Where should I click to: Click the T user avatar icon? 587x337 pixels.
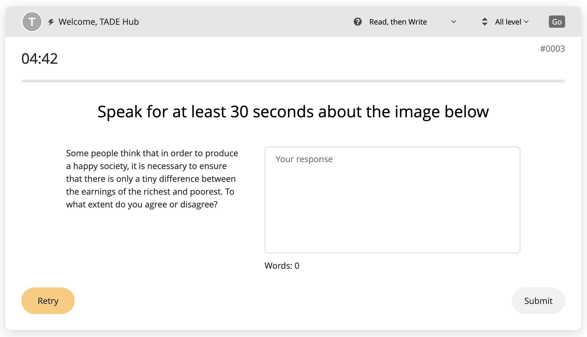click(32, 22)
